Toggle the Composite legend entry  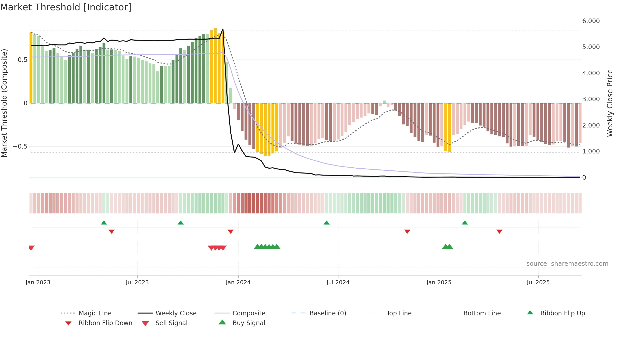point(240,313)
